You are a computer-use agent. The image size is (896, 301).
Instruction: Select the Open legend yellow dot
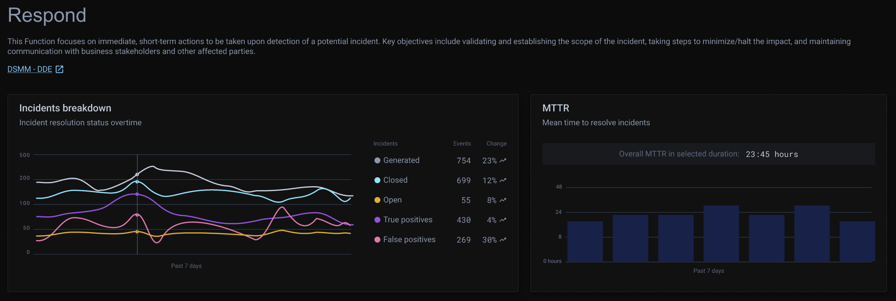[x=377, y=200]
